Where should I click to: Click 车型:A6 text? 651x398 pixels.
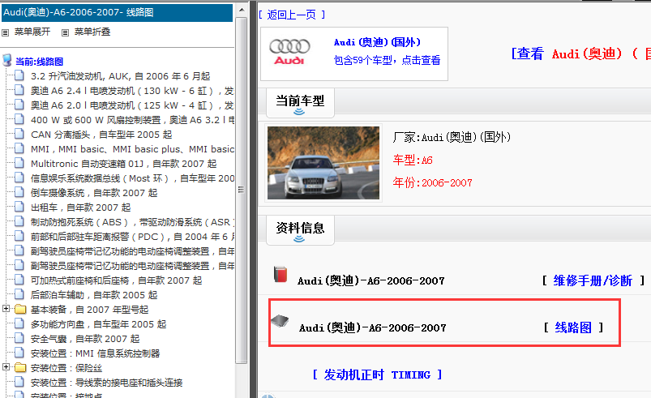[413, 160]
